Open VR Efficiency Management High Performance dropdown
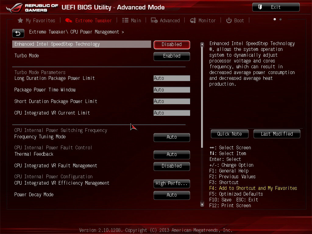Image resolution: width=312 pixels, height=234 pixels. click(172, 183)
